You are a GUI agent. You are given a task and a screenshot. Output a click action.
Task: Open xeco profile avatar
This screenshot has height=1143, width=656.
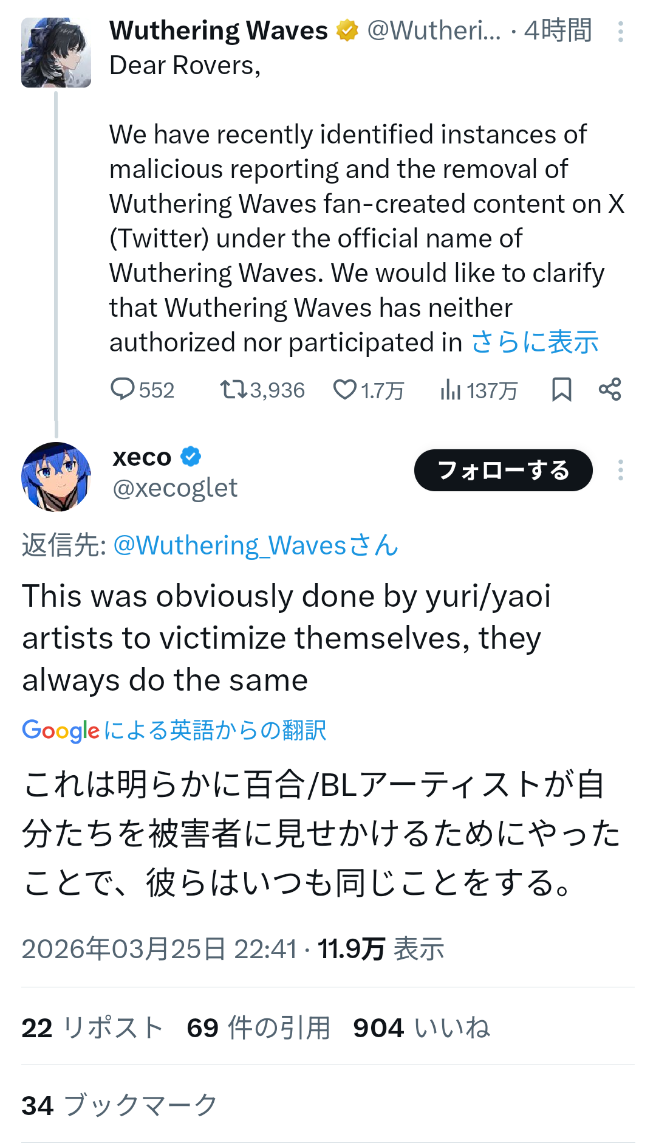tap(56, 477)
